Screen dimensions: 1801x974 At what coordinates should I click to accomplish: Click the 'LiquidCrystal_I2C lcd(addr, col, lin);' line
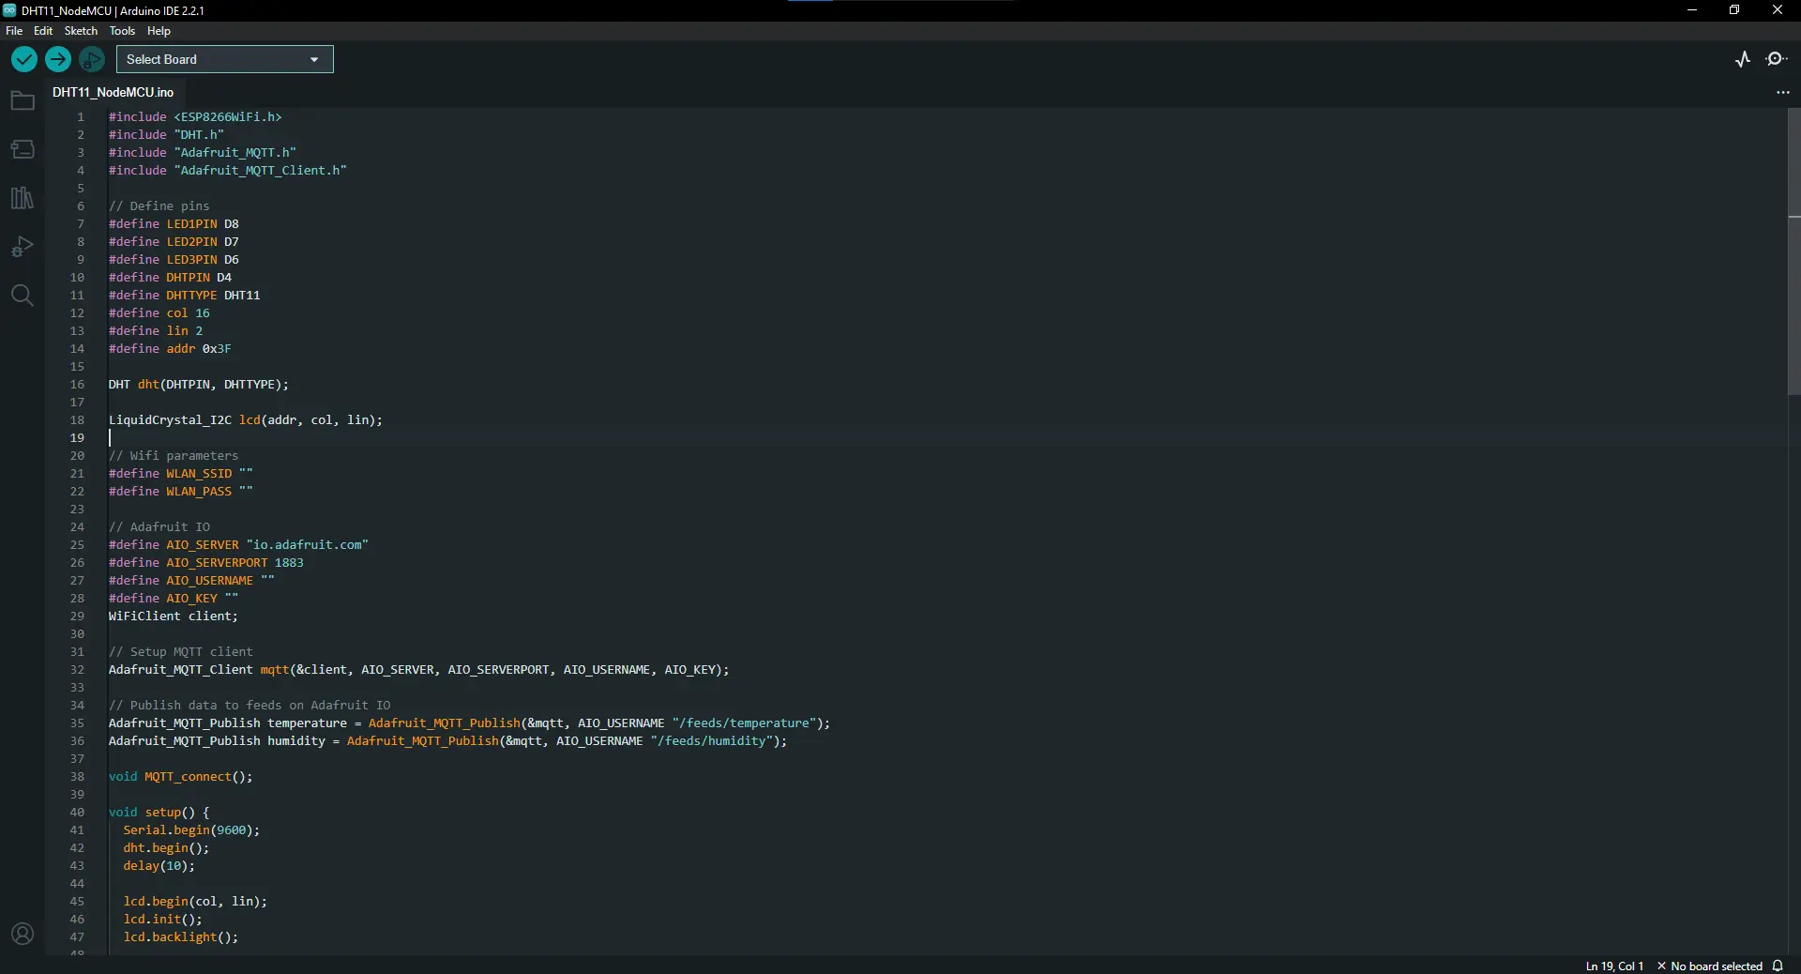point(246,420)
